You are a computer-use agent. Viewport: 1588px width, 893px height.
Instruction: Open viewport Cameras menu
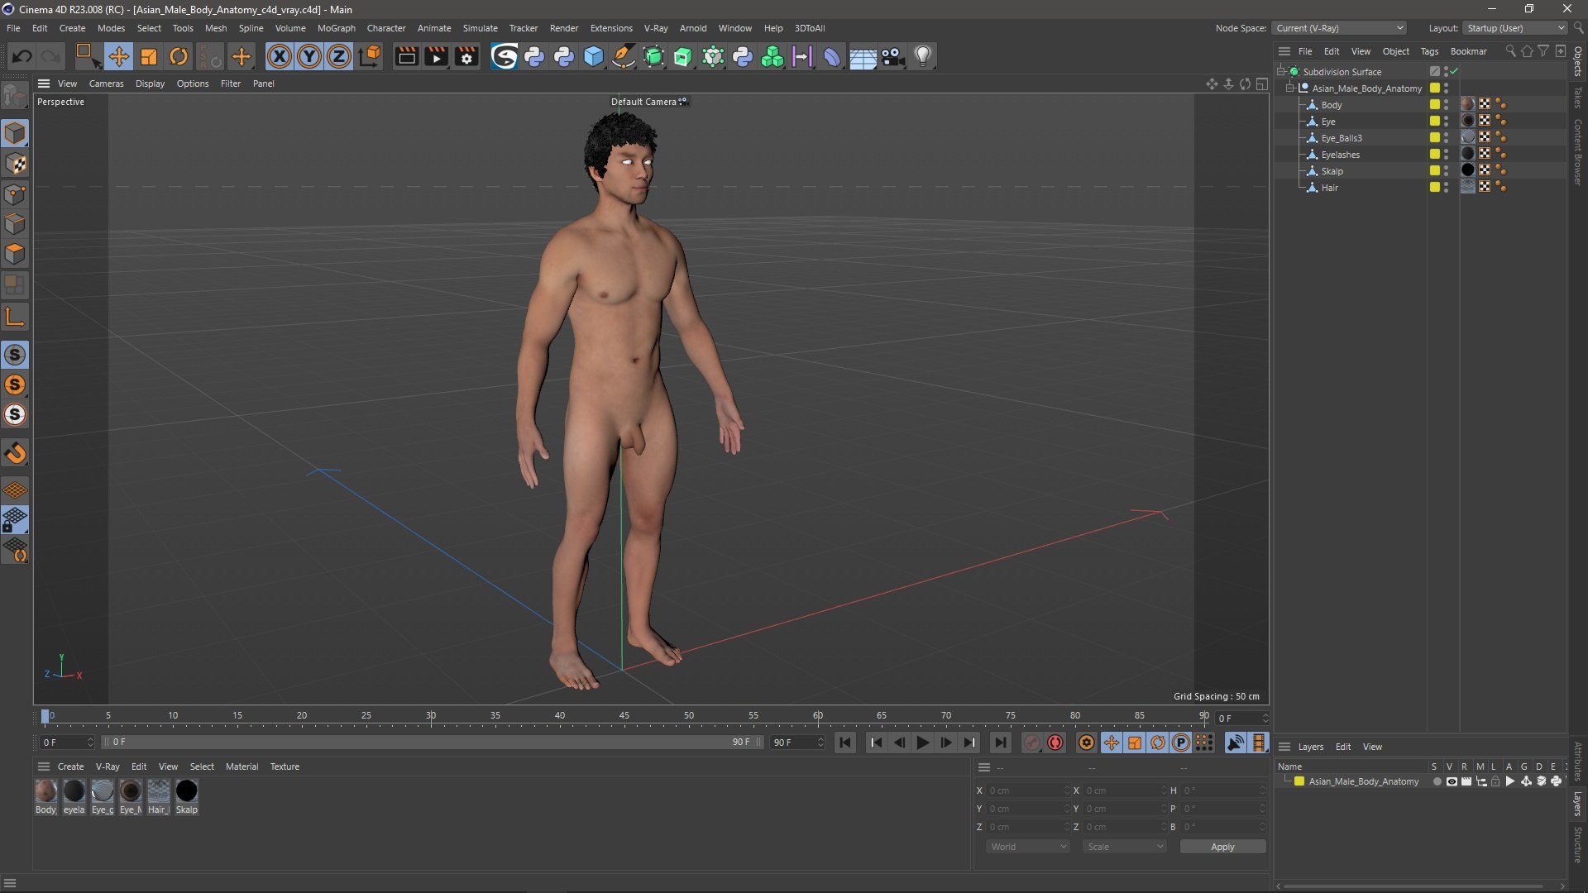[x=106, y=84]
